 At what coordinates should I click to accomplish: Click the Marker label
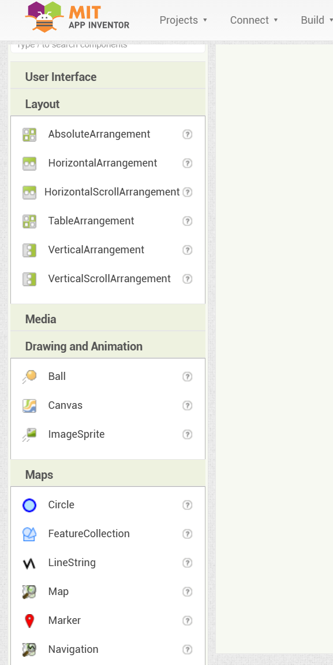(64, 620)
